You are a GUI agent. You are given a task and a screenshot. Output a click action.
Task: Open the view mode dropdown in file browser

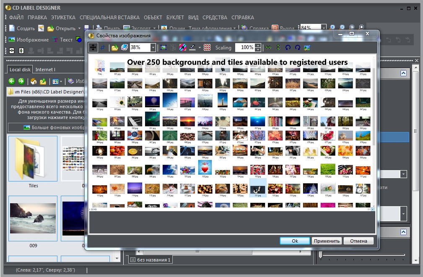(61, 81)
